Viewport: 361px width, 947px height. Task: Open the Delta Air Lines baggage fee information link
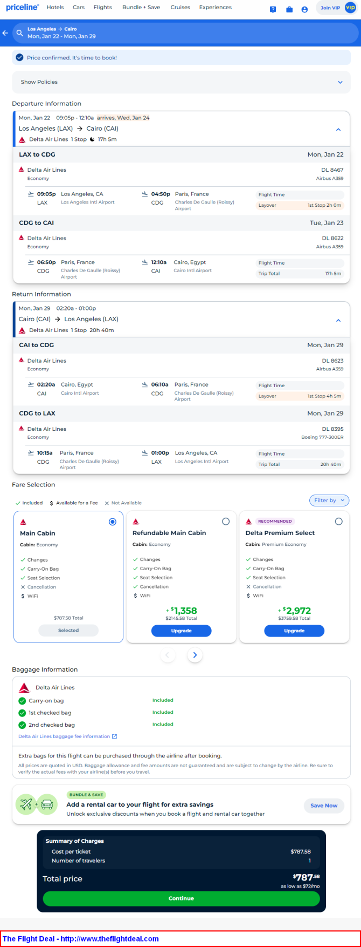click(64, 736)
